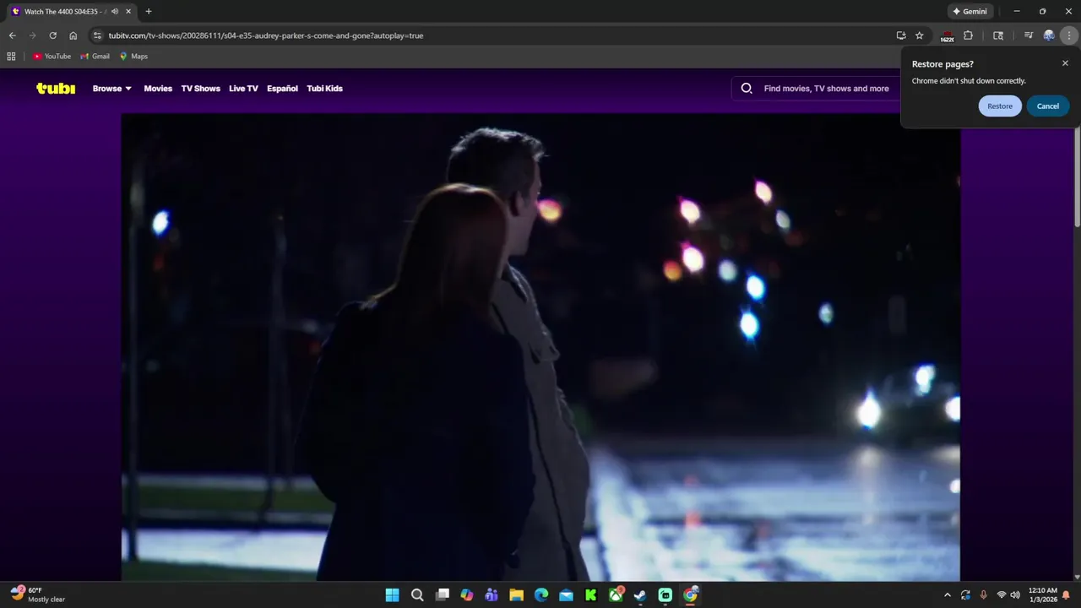This screenshot has width=1081, height=608.
Task: Close the Watch The 4400 tab
Action: [x=128, y=12]
